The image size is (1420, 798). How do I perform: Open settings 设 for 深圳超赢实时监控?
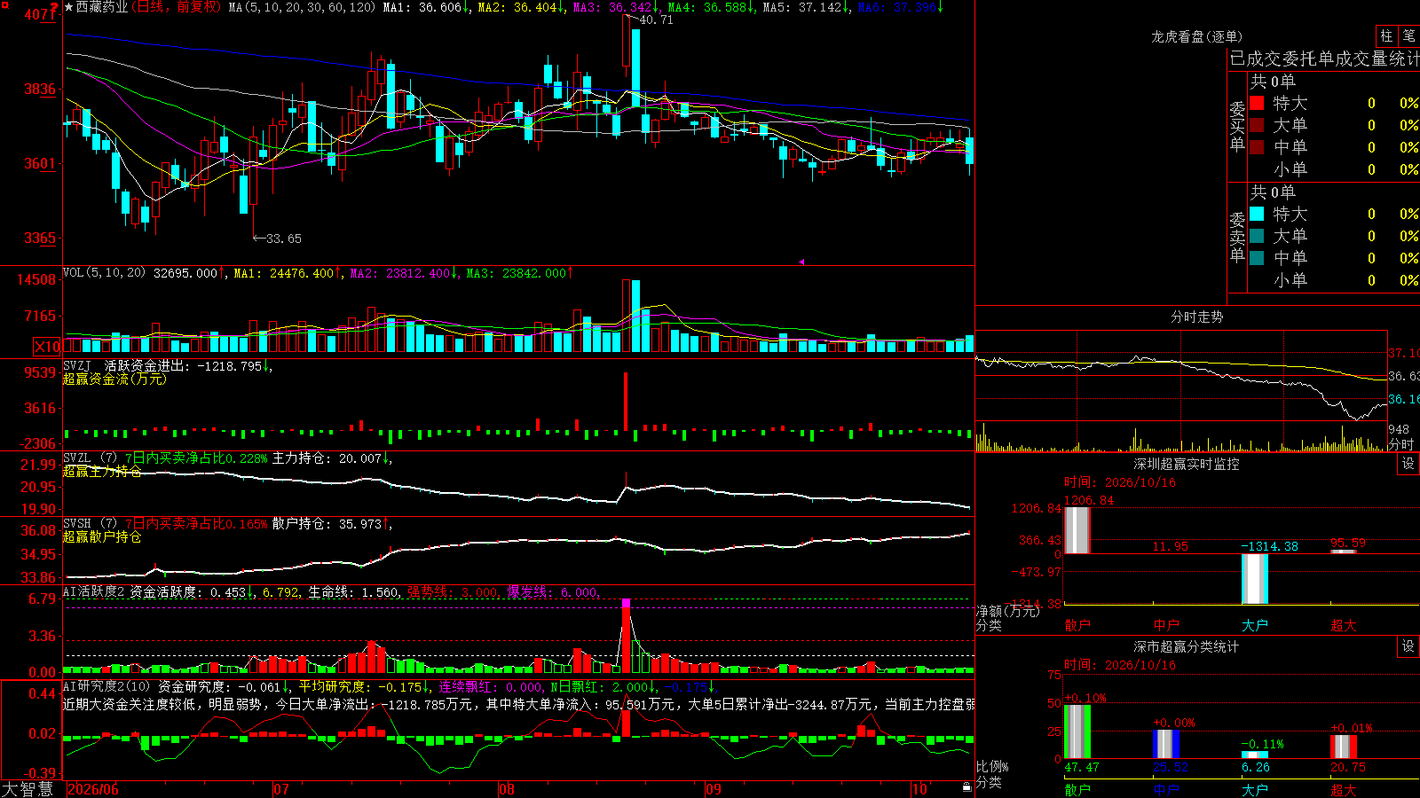pyautogui.click(x=1408, y=464)
